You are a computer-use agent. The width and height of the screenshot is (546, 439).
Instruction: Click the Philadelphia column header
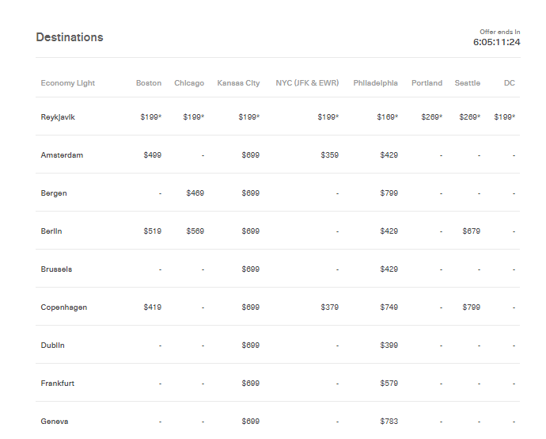pos(376,83)
